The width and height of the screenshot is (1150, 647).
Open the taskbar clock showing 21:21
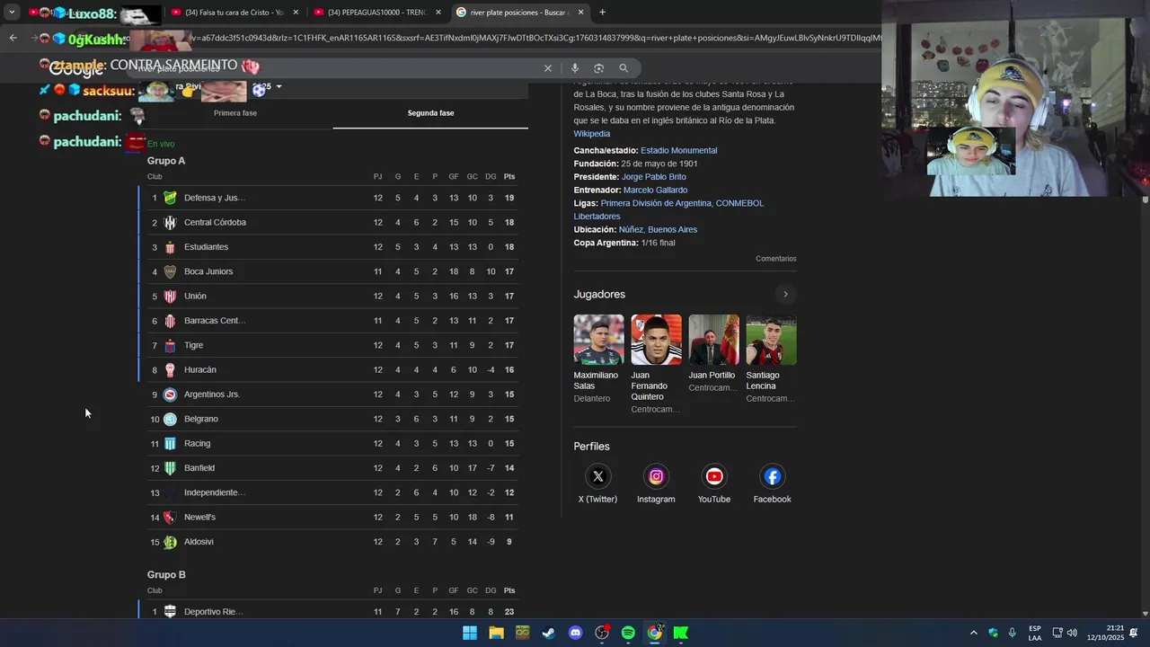click(x=1105, y=633)
